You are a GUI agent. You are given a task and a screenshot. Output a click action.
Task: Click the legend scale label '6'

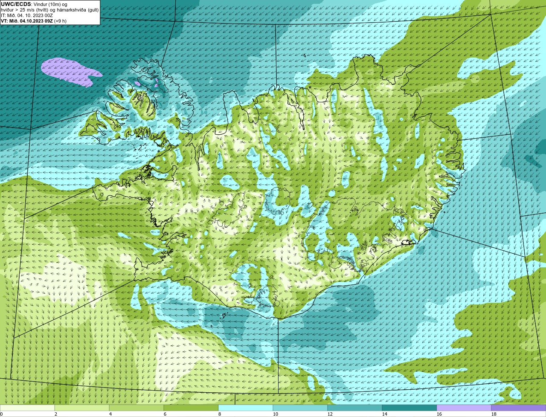coord(165,414)
